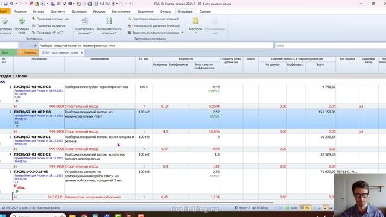Click Смеси сухие на цементной основе resource
This screenshot has height=217, width=386.
click(x=92, y=197)
